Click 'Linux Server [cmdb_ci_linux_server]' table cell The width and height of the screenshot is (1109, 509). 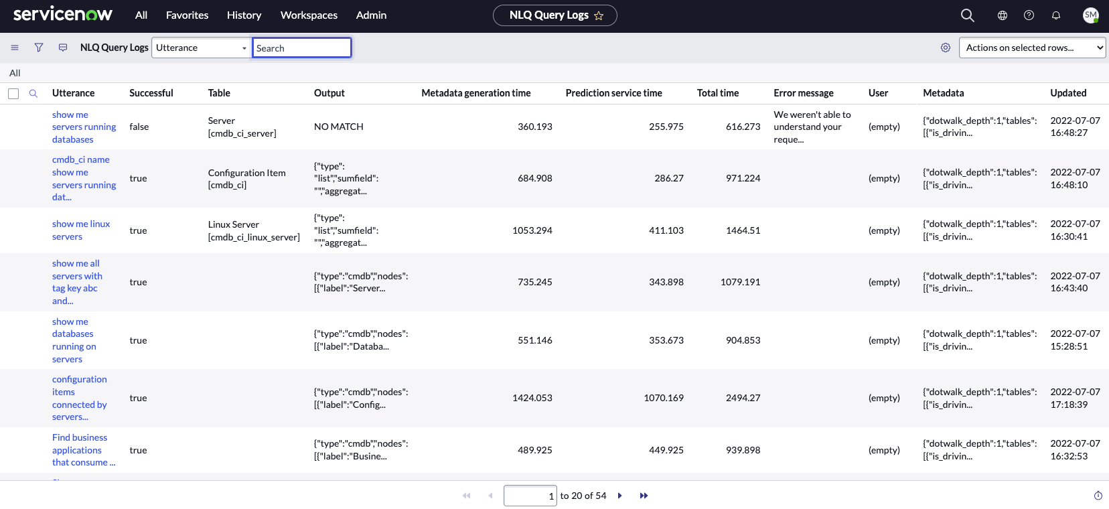(254, 230)
